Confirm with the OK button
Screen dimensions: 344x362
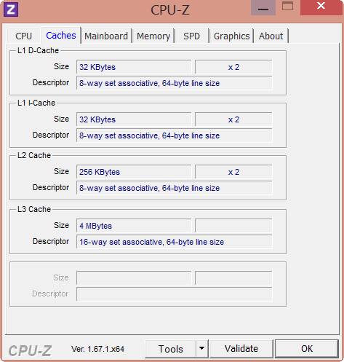tap(307, 349)
